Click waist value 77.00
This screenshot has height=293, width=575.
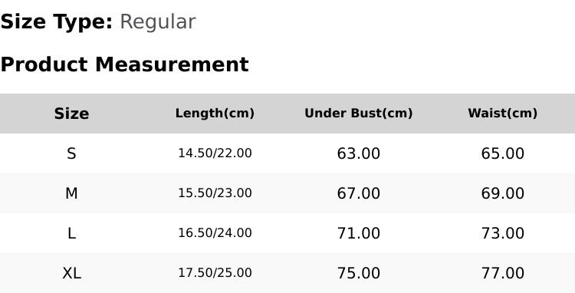pos(502,273)
